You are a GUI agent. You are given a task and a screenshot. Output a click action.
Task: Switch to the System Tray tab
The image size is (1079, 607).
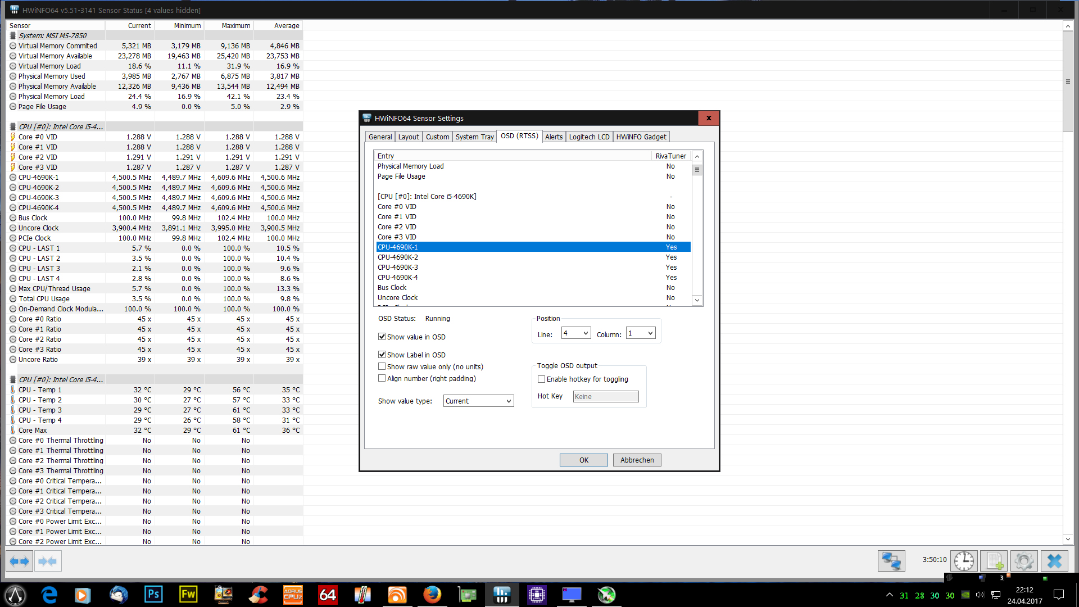click(474, 137)
